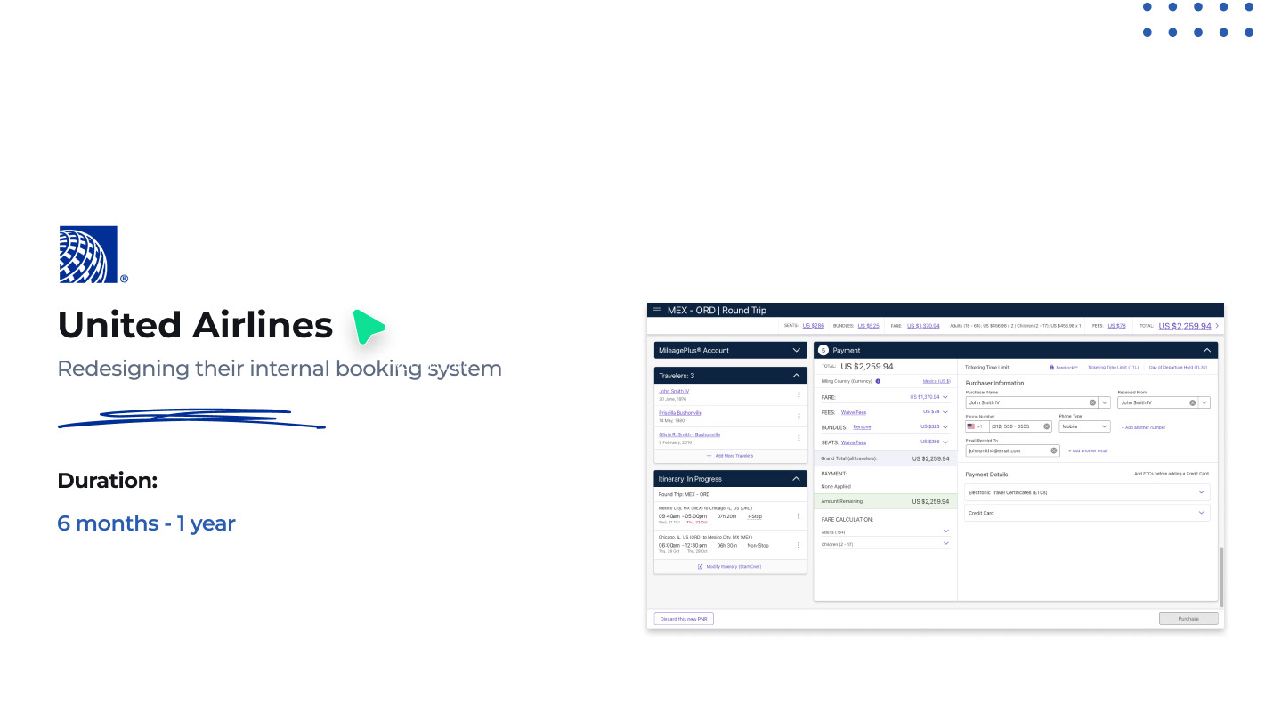Click Remove link next to BUNDLES
The width and height of the screenshot is (1281, 722).
pyautogui.click(x=862, y=426)
